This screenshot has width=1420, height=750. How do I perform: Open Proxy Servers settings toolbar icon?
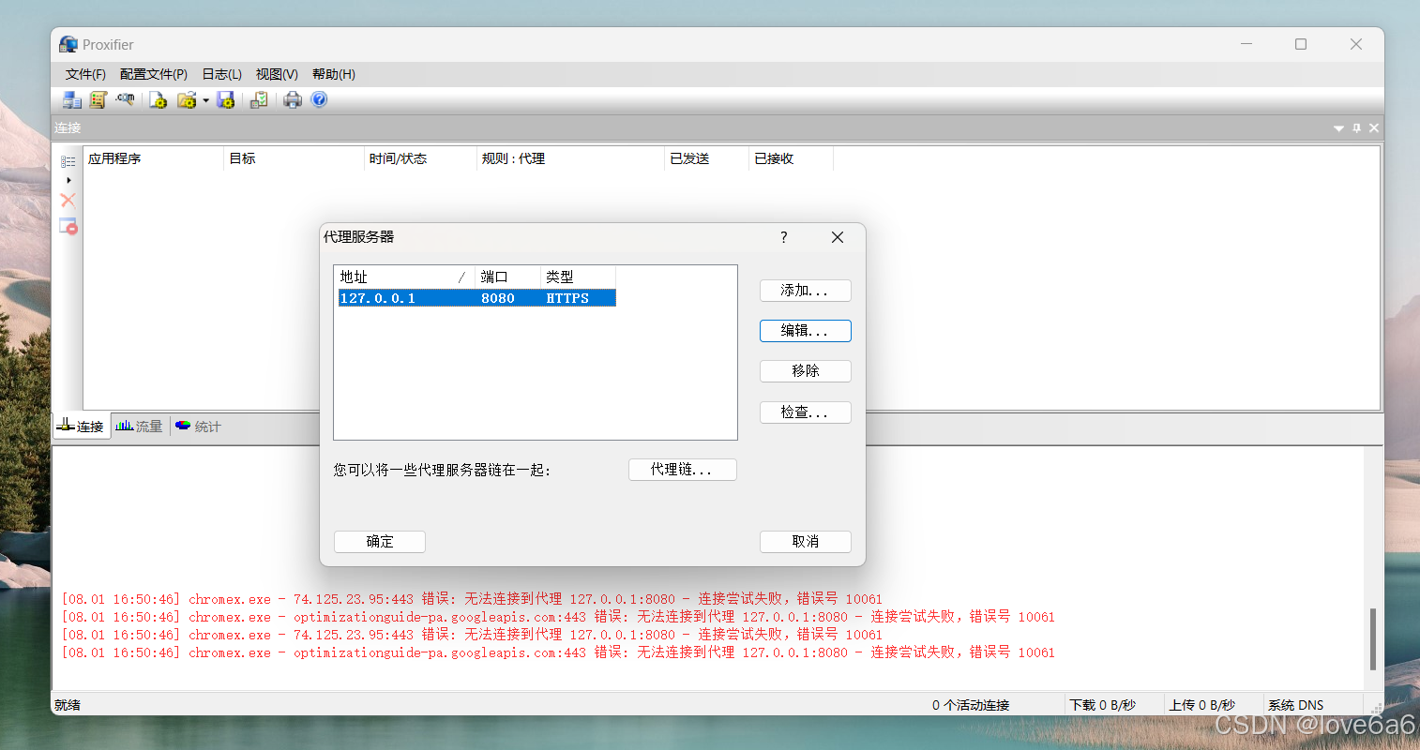click(72, 99)
